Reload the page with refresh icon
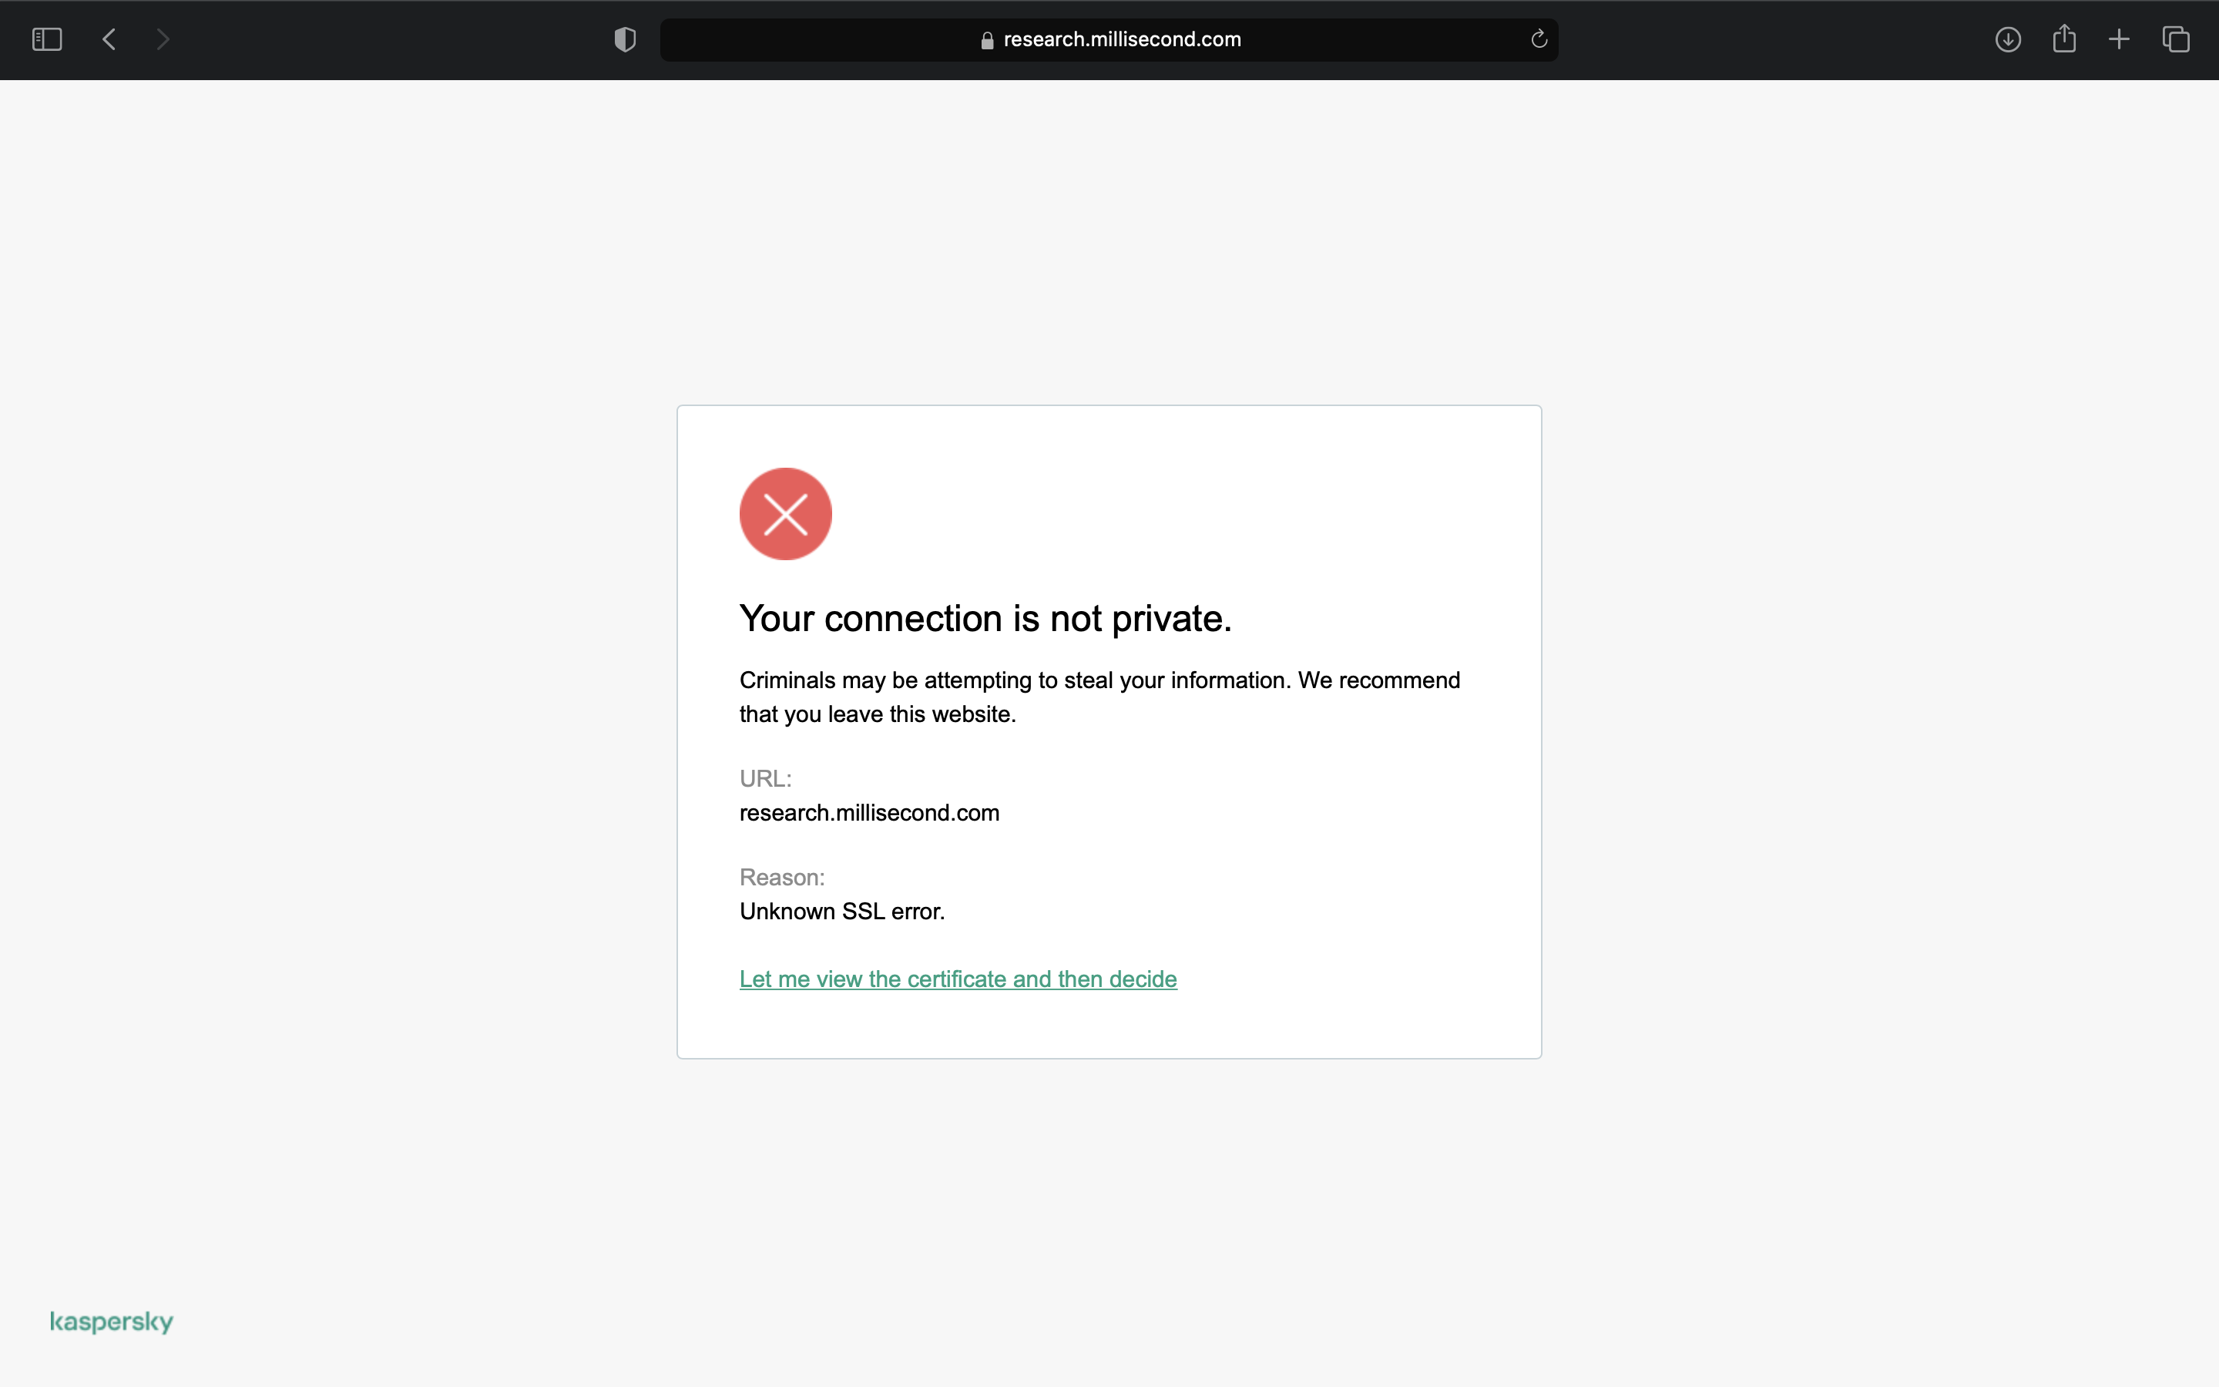Viewport: 2219px width, 1387px height. 1539,39
